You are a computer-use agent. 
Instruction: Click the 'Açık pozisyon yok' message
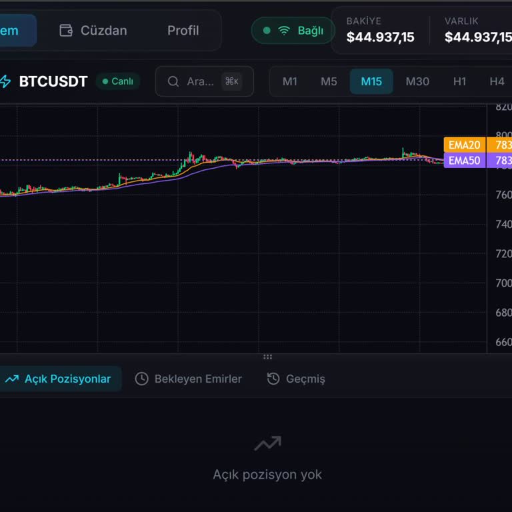click(x=267, y=475)
